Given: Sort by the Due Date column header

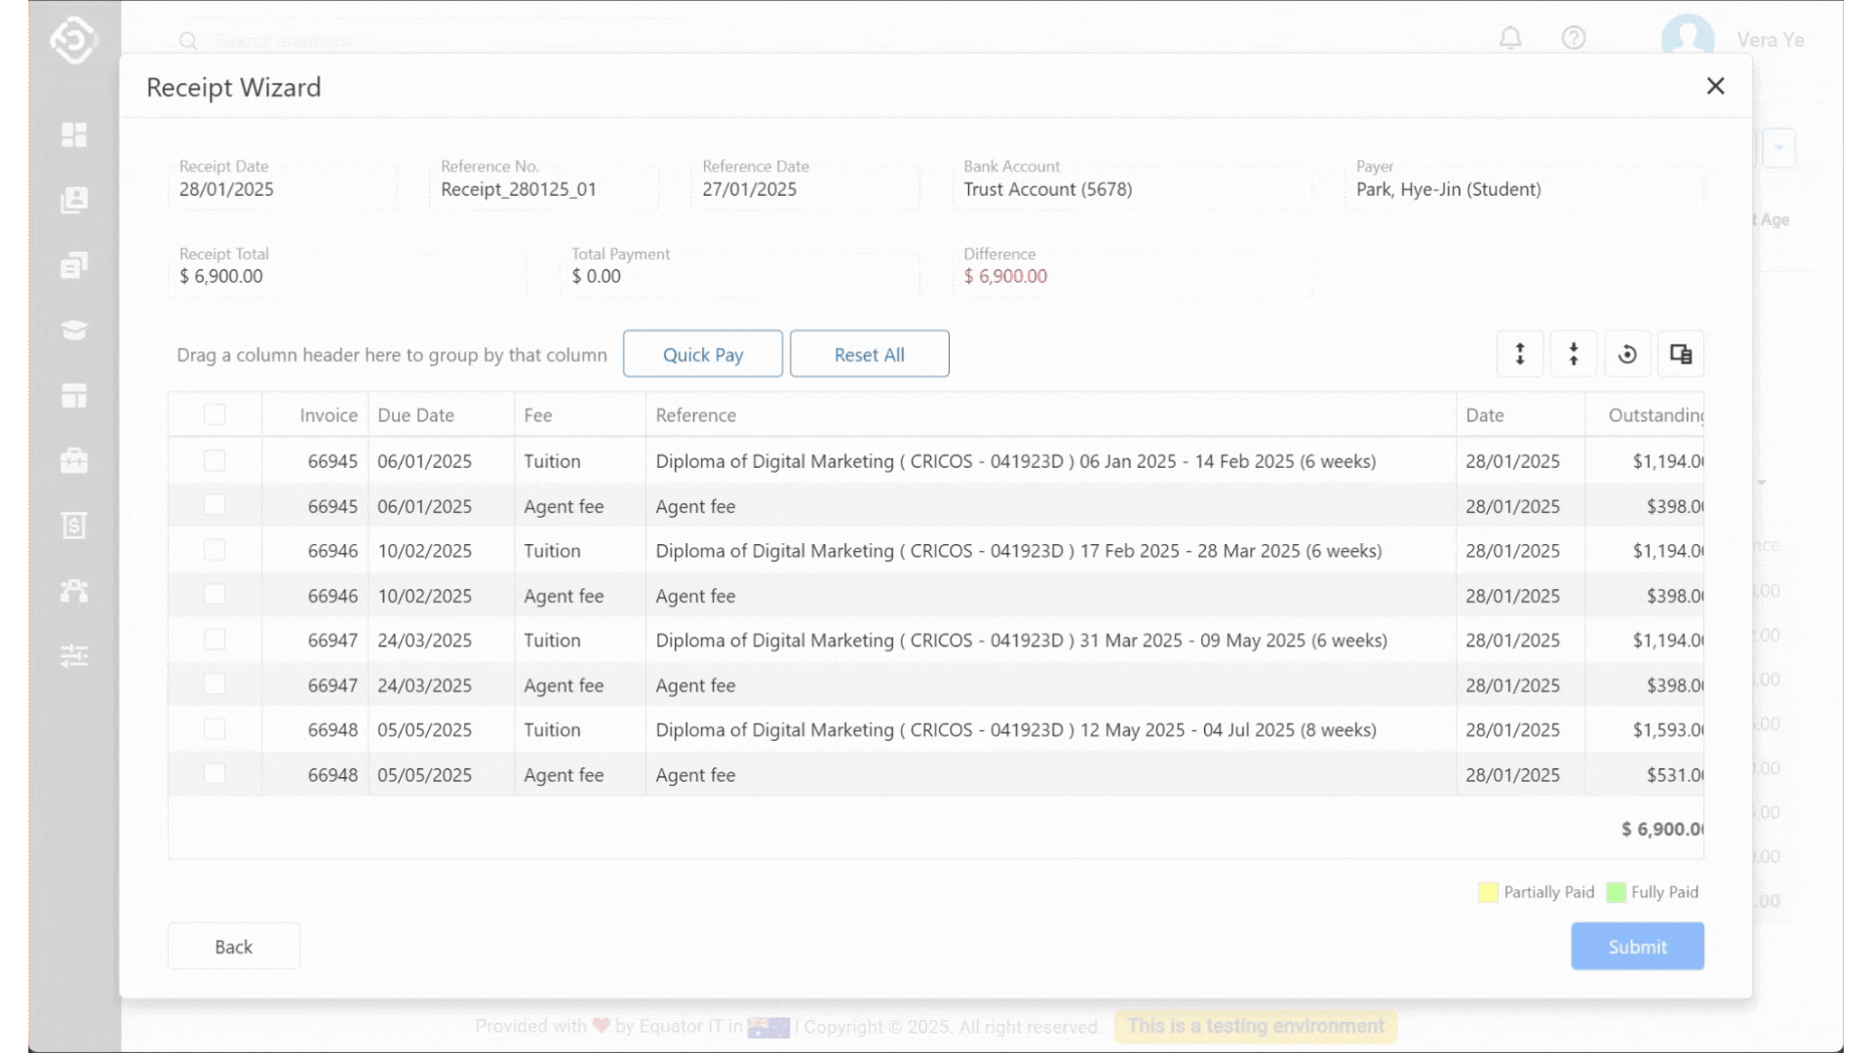Looking at the screenshot, I should (x=416, y=415).
